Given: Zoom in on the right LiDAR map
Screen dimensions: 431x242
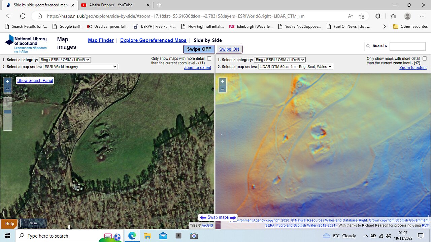Looking at the screenshot, I should 223,82.
